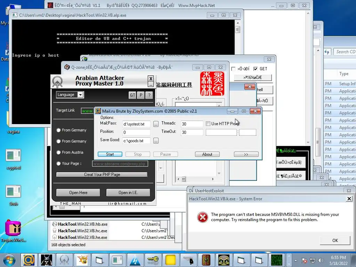Image resolution: width=356 pixels, height=267 pixels.
Task: Click the console window scrollbar up arrow
Action: click(x=238, y=23)
